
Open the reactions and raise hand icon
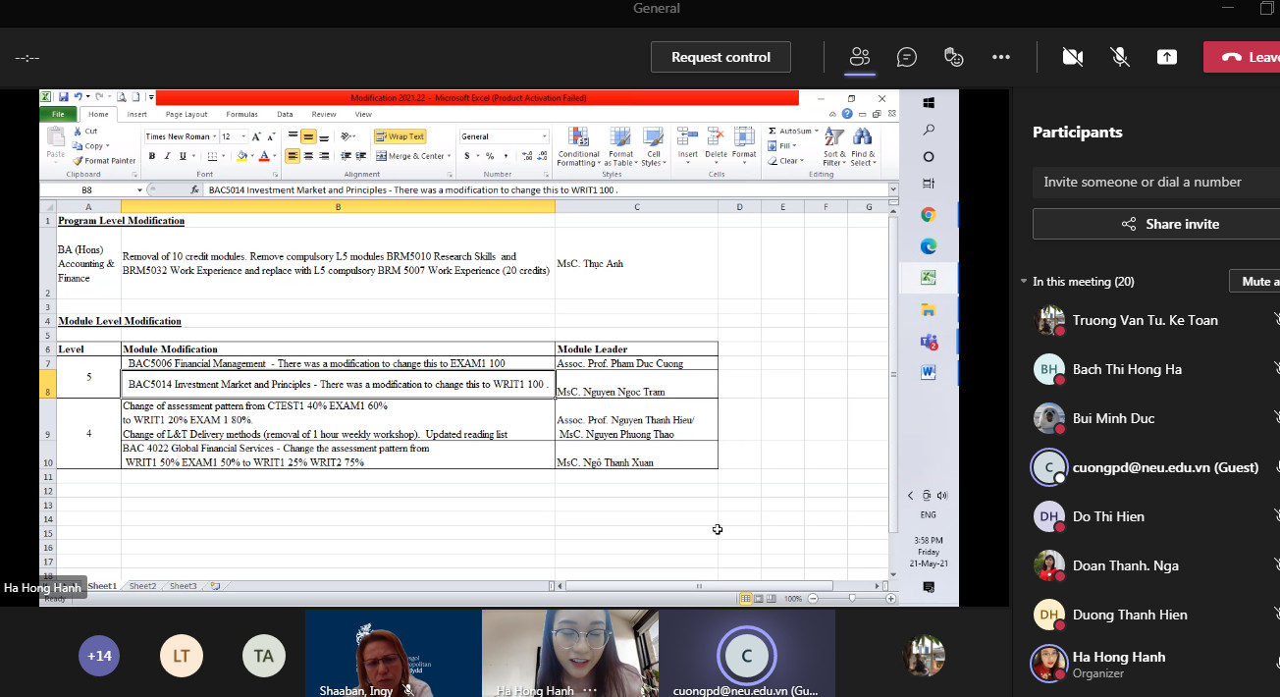click(x=954, y=57)
